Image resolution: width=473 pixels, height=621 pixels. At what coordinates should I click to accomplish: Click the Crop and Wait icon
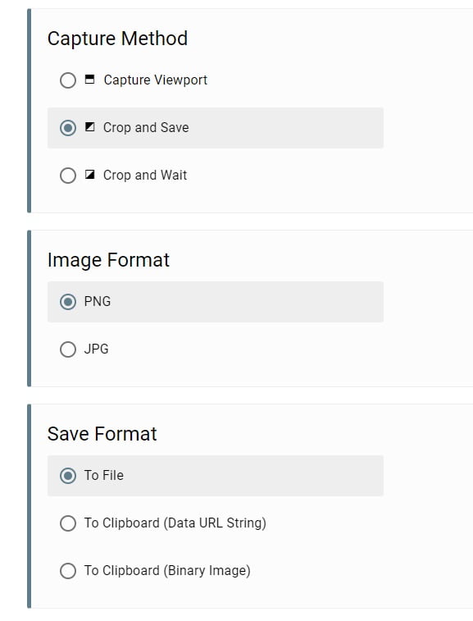90,175
